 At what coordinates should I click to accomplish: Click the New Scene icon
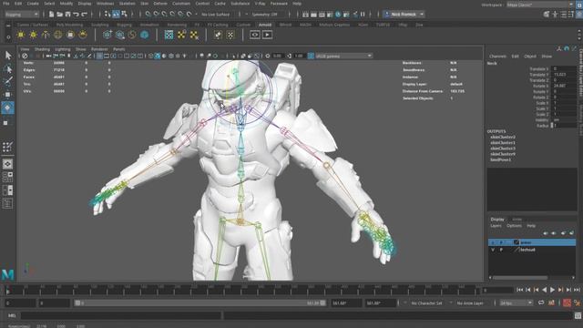51,15
